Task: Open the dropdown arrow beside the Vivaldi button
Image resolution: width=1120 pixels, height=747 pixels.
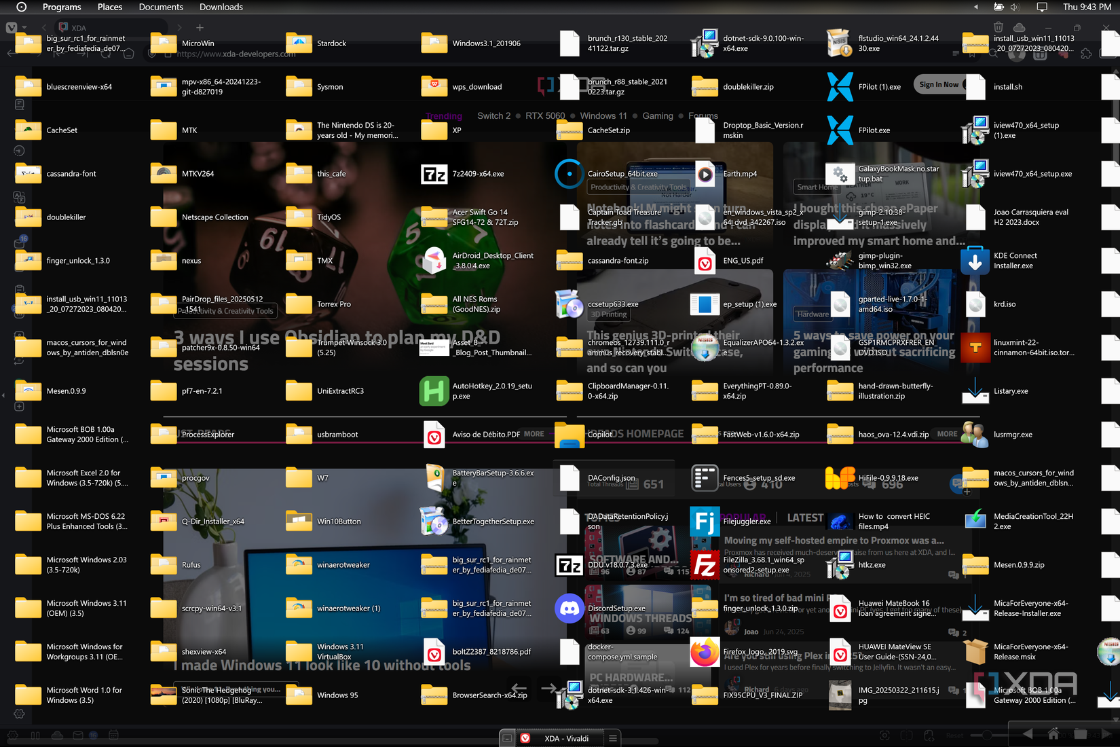Action: pyautogui.click(x=24, y=28)
